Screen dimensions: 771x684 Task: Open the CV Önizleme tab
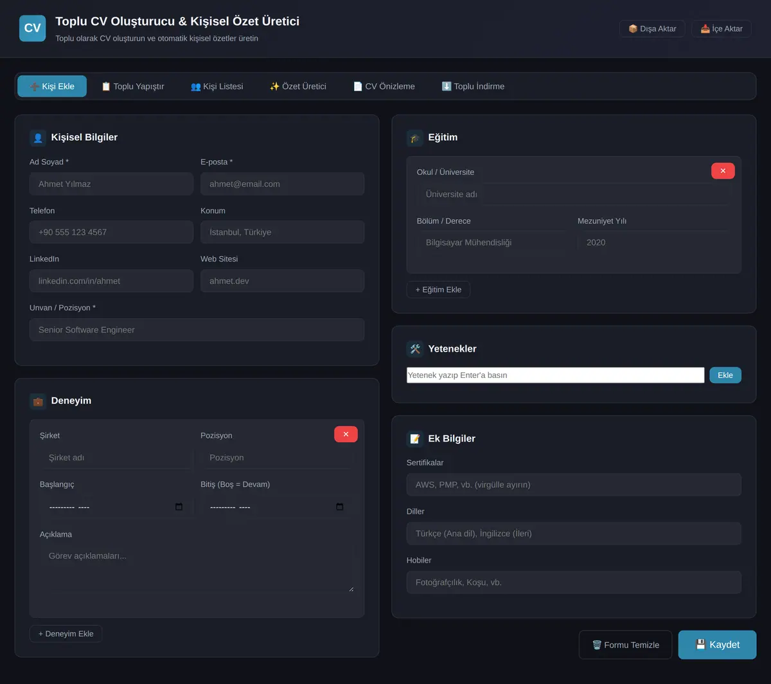pos(384,86)
